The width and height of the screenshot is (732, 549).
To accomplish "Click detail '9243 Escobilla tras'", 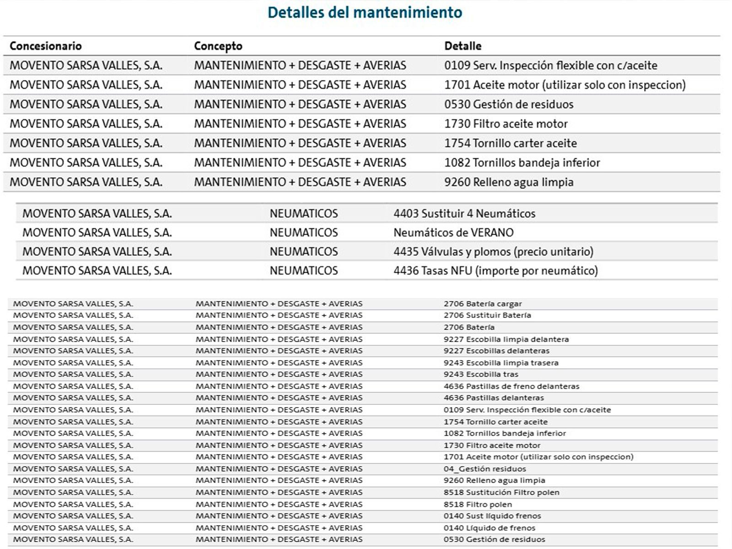I will click(481, 374).
